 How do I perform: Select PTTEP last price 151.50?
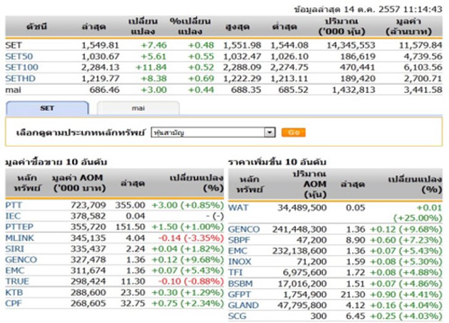click(130, 227)
